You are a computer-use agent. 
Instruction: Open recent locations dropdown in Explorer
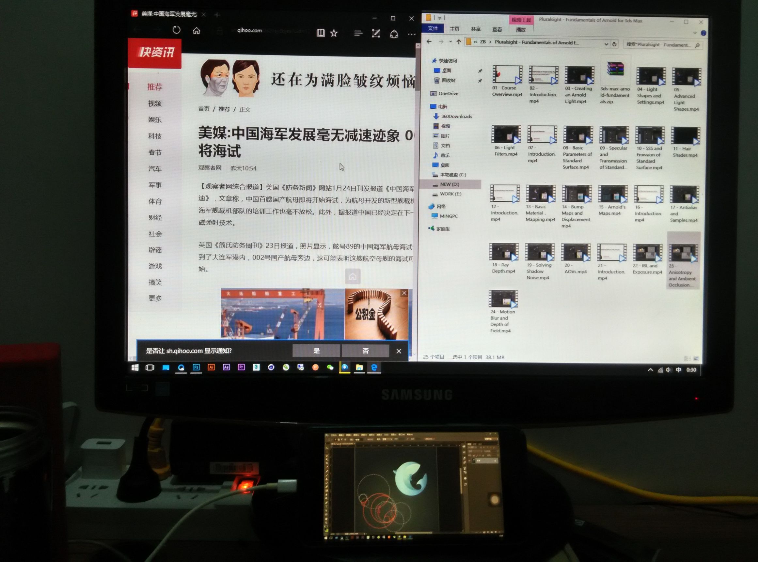[450, 42]
